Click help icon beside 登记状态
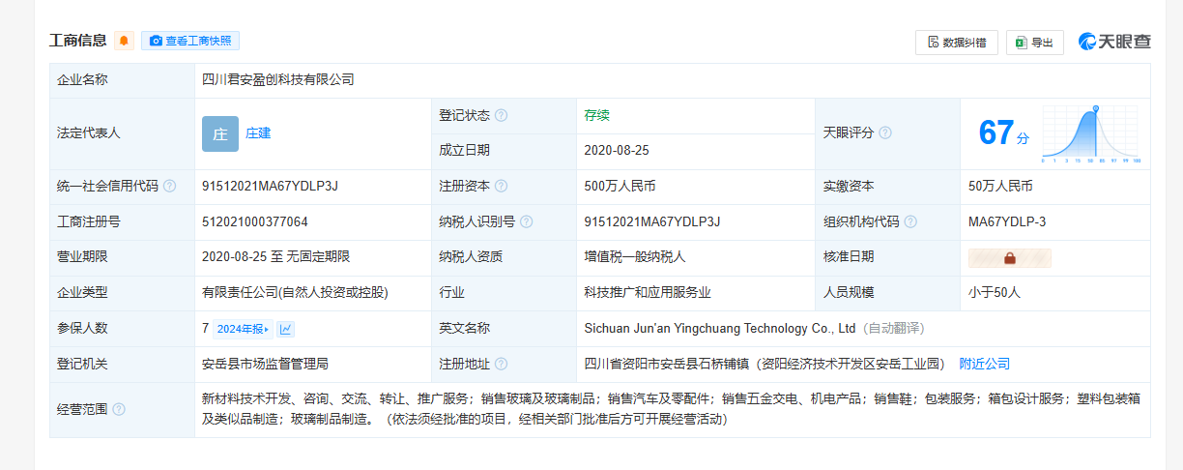Image resolution: width=1183 pixels, height=470 pixels. [x=501, y=115]
